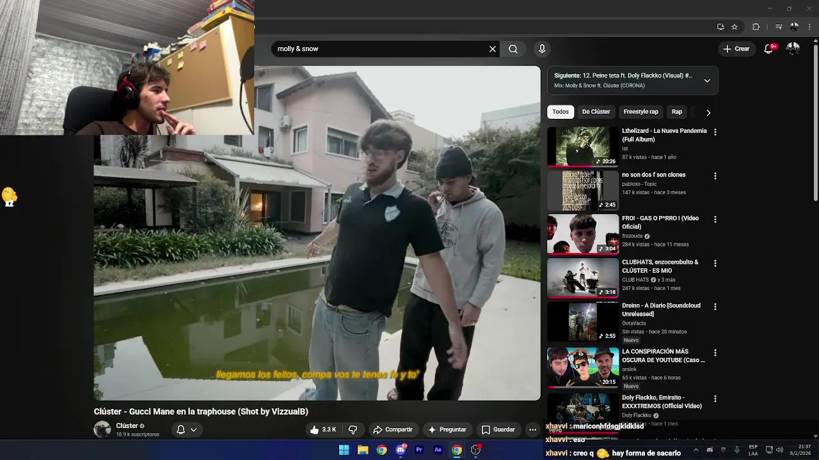This screenshot has width=819, height=460.
Task: Select the Todos filter chip
Action: click(561, 112)
